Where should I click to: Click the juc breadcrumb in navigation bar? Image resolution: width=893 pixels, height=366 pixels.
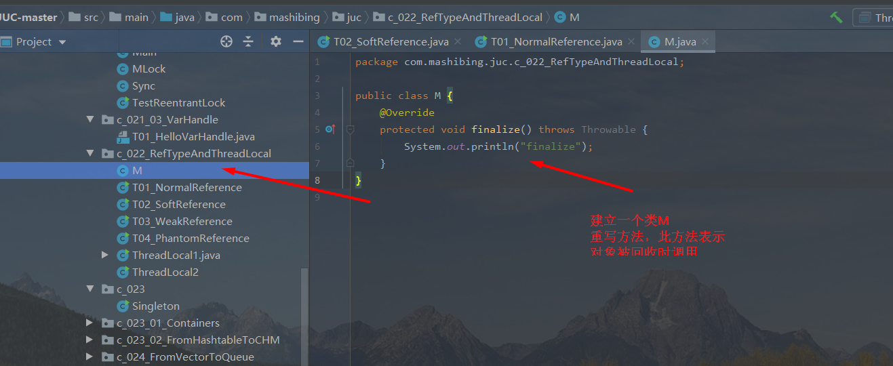(354, 18)
